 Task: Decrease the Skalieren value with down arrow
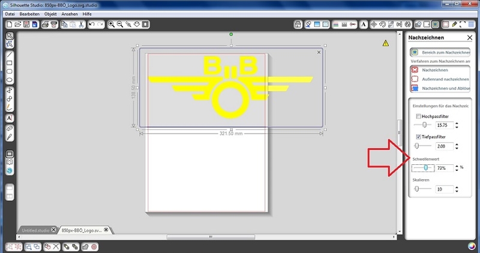tap(457, 192)
